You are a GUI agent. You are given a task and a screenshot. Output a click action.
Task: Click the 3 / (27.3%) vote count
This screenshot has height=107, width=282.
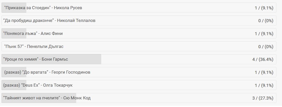[x=263, y=98]
